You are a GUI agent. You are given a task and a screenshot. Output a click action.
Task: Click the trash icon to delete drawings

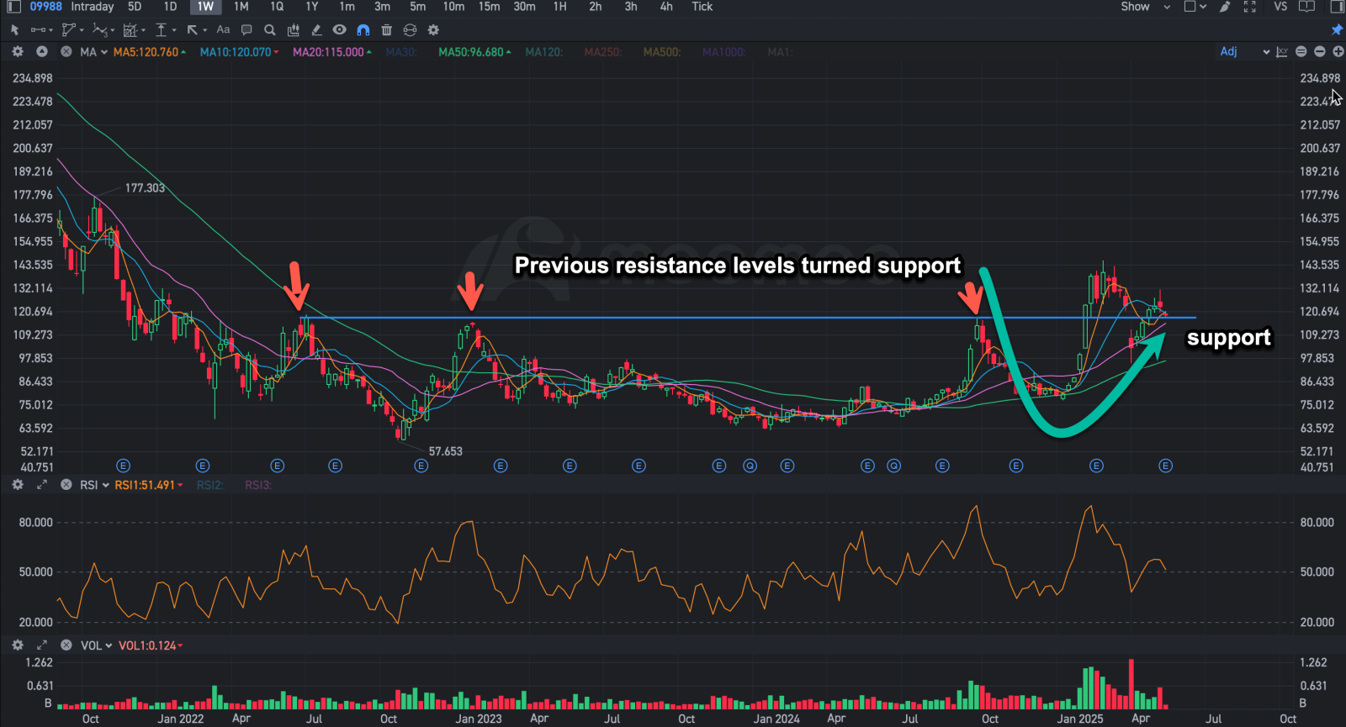[387, 30]
